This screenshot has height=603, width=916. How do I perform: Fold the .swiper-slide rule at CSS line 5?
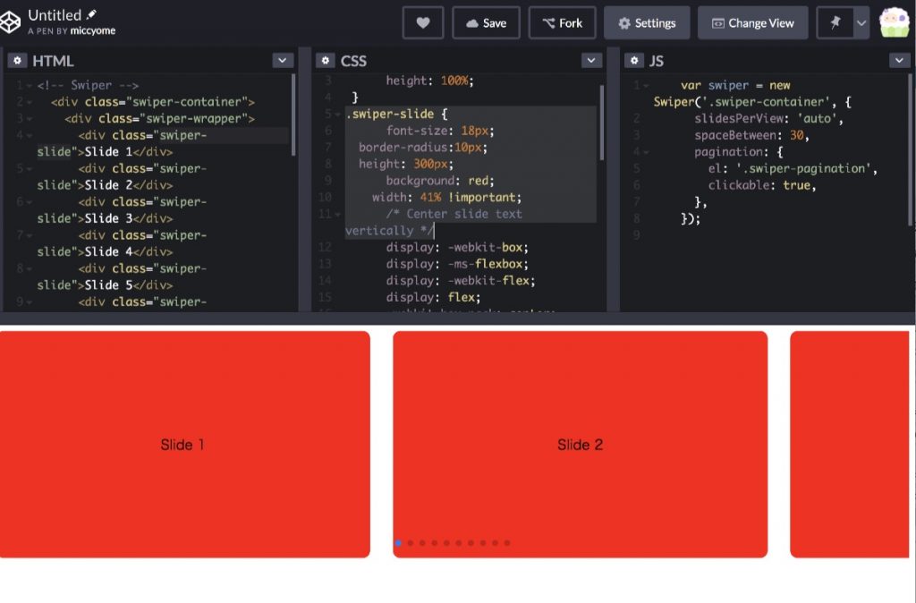click(336, 115)
